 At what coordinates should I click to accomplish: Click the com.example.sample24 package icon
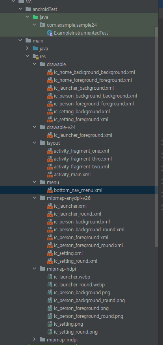click(x=42, y=25)
